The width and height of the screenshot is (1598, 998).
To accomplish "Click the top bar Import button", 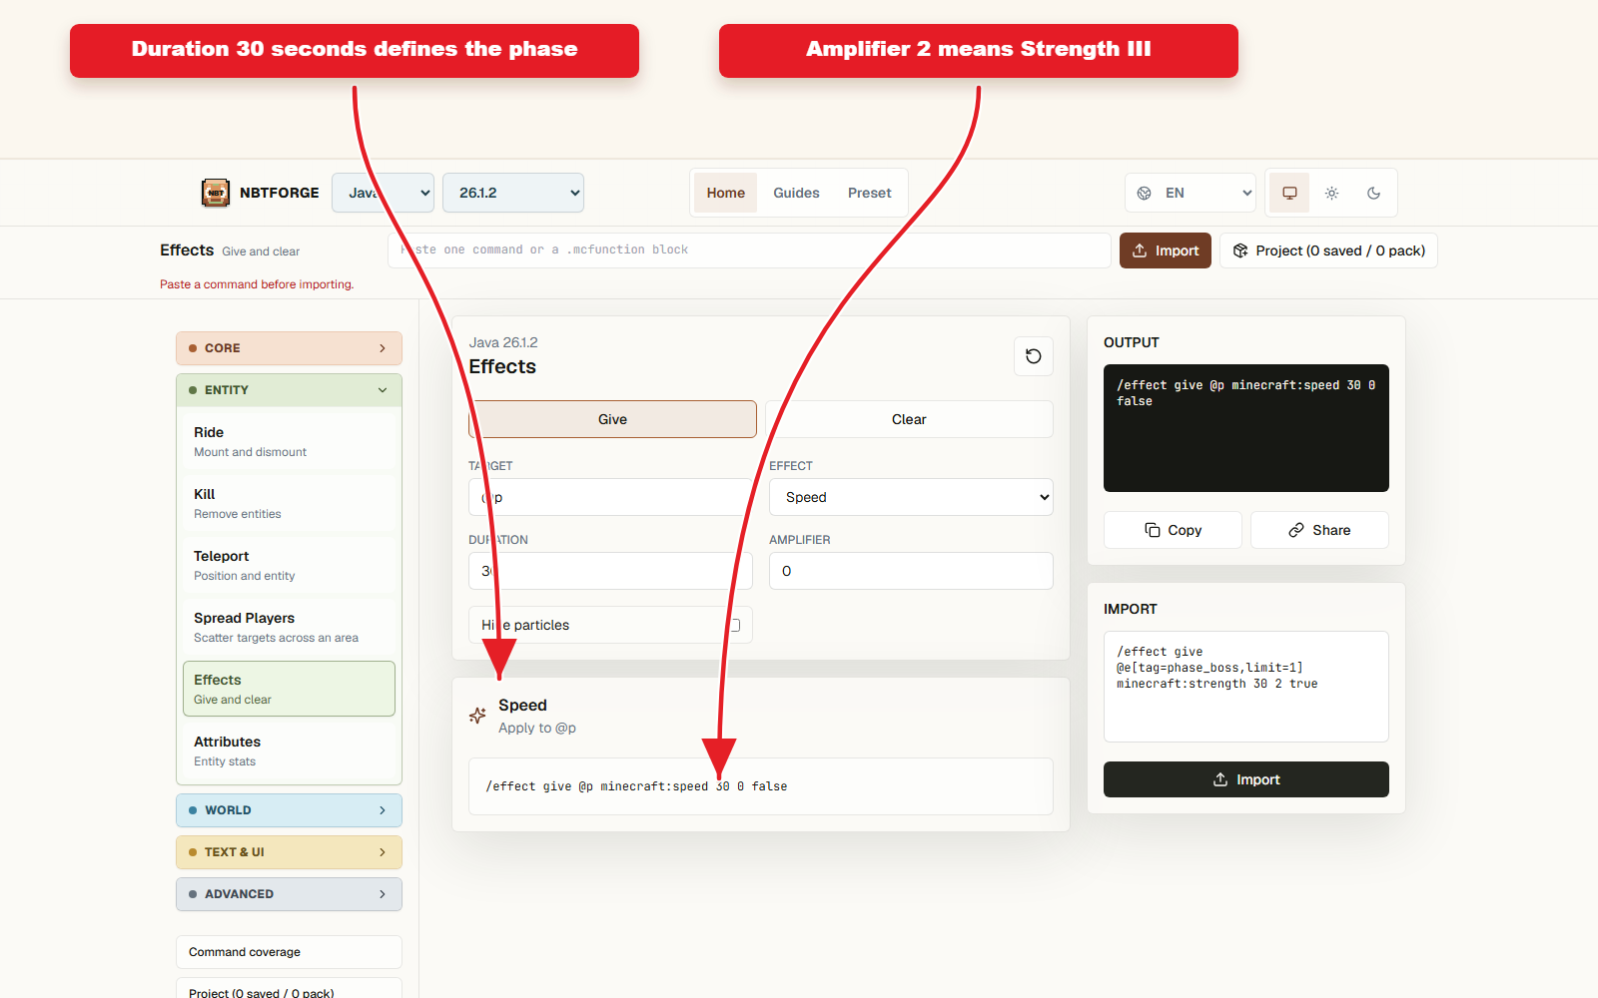I will tap(1165, 250).
